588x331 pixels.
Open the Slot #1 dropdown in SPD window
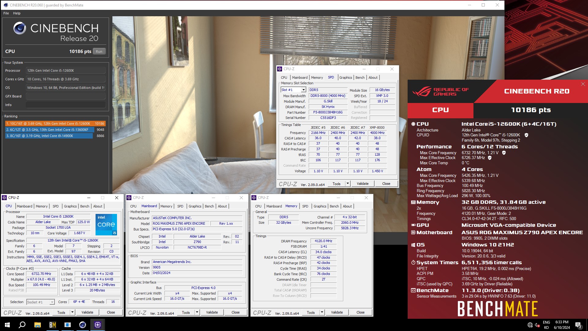pos(303,90)
